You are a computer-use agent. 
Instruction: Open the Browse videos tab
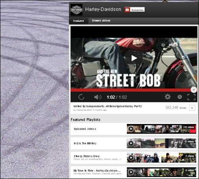[x=101, y=21]
